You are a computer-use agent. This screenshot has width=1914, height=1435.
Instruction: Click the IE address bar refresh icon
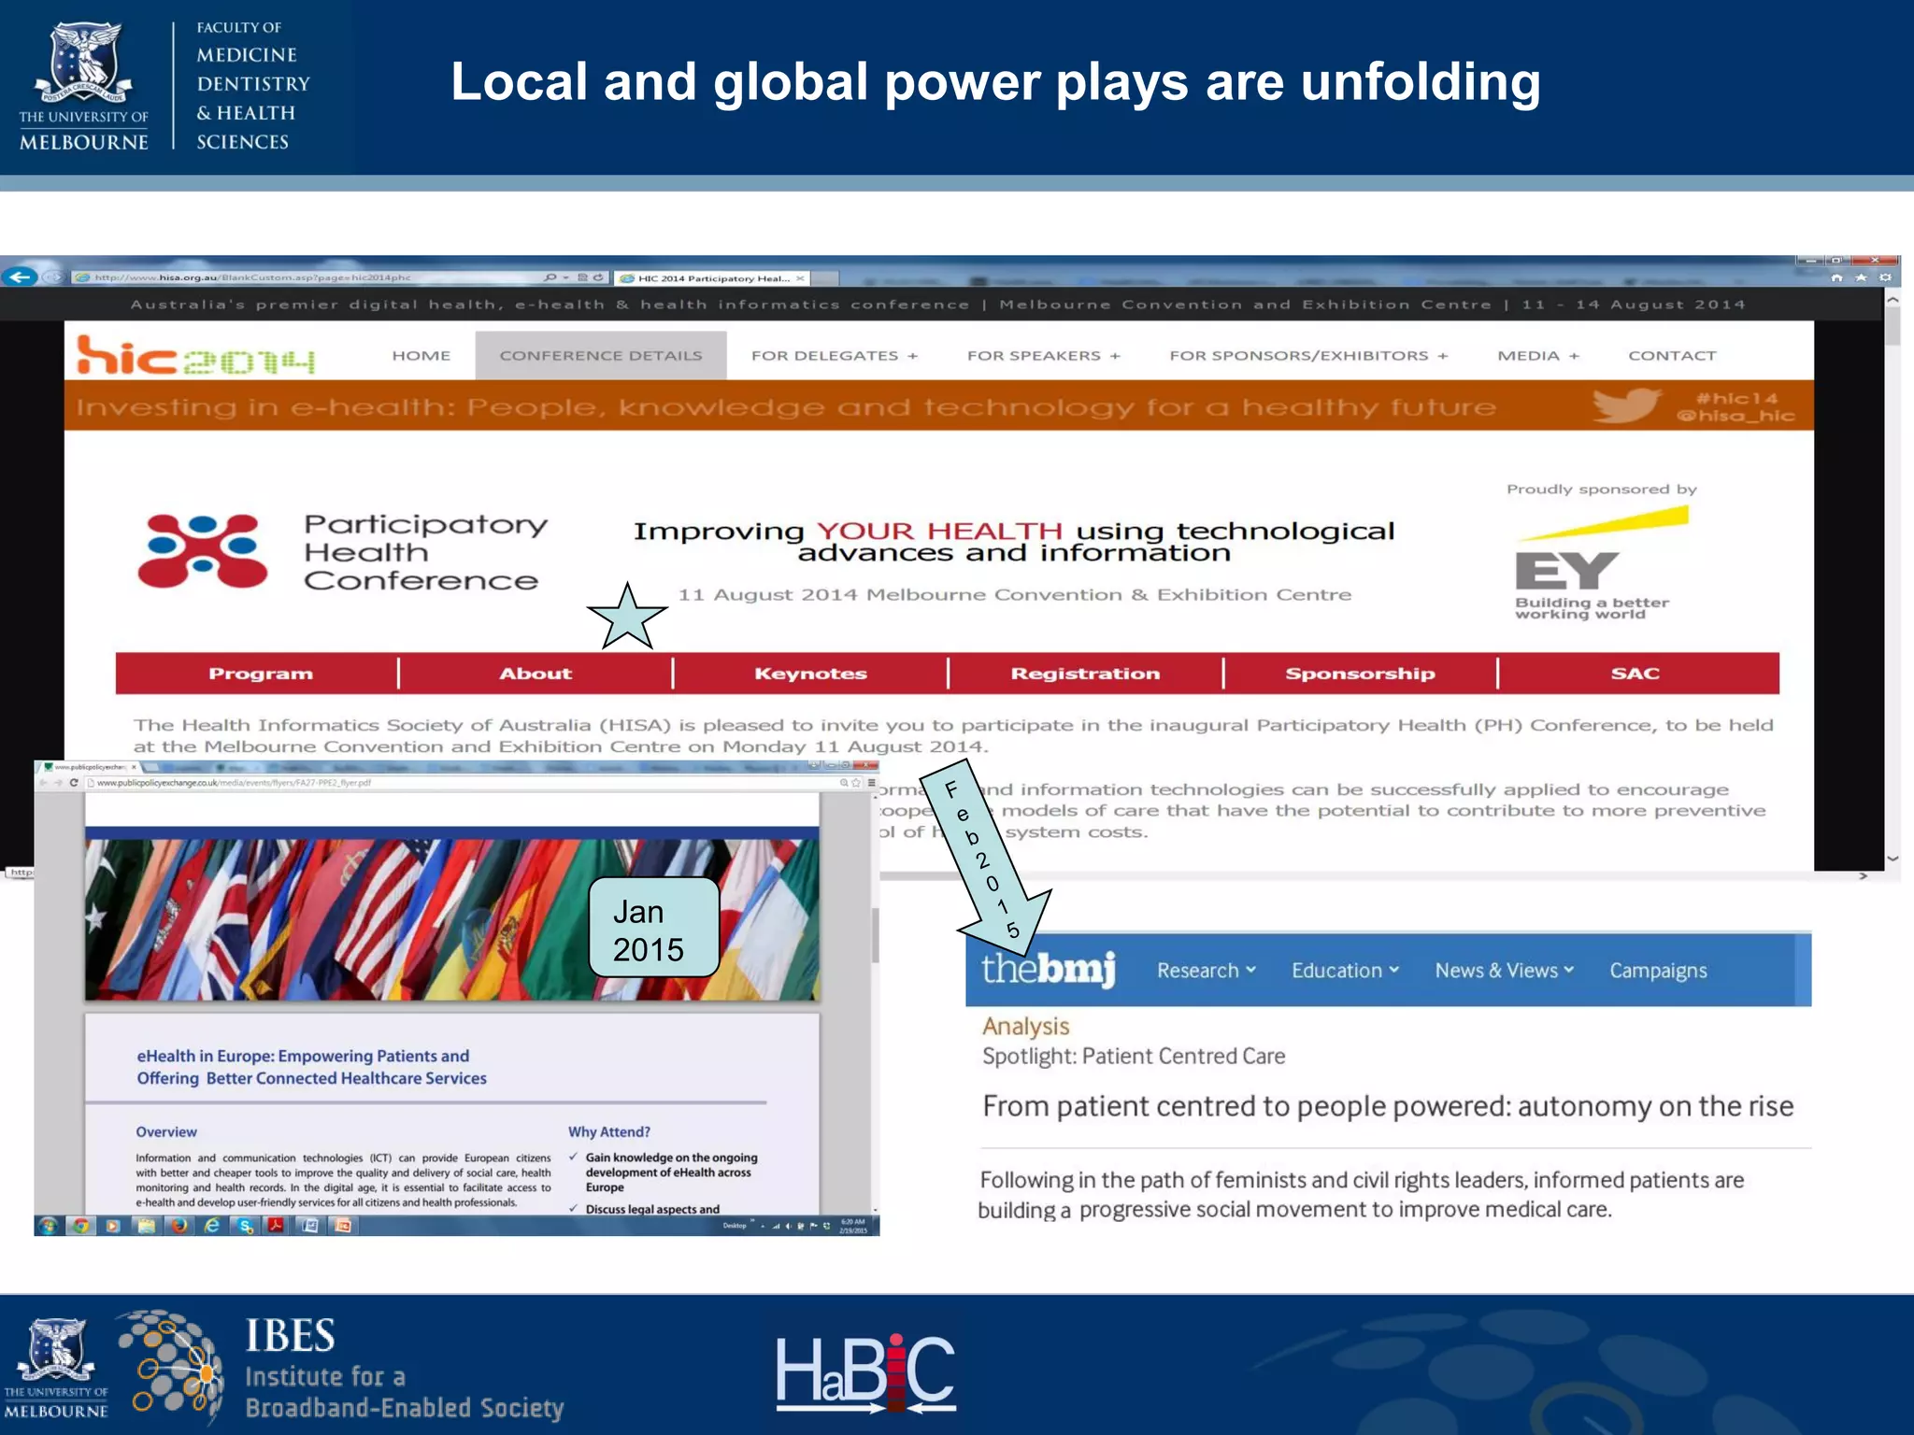[x=598, y=277]
